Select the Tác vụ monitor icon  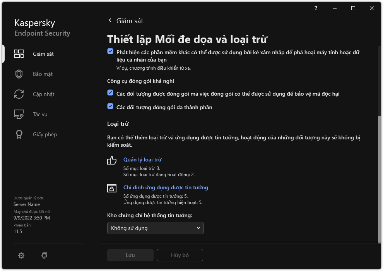click(19, 114)
